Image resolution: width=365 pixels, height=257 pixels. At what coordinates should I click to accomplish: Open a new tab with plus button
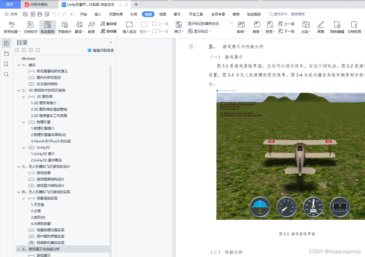[136, 4]
